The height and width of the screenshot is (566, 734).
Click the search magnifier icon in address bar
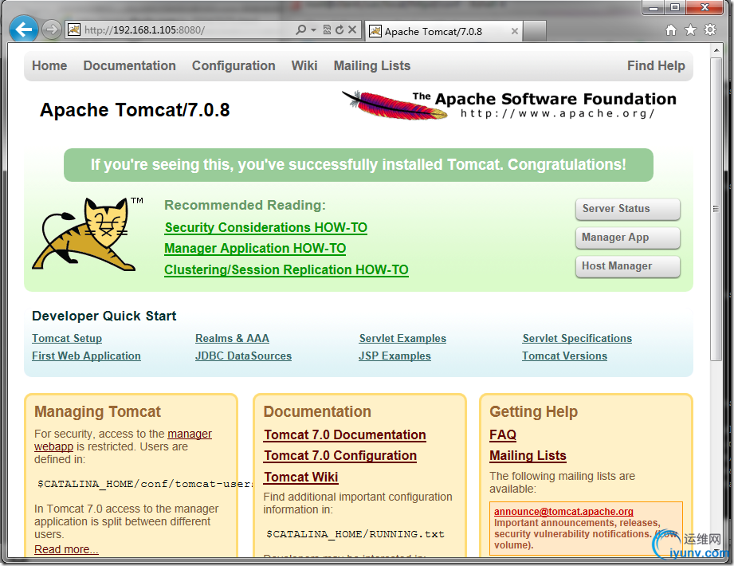[x=301, y=30]
